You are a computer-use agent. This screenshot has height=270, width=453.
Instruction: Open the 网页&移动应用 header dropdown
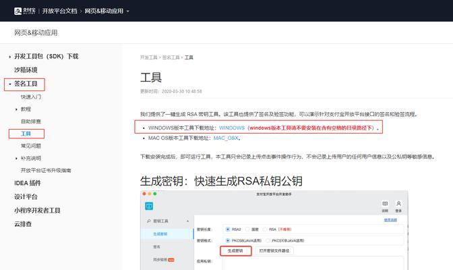(107, 11)
